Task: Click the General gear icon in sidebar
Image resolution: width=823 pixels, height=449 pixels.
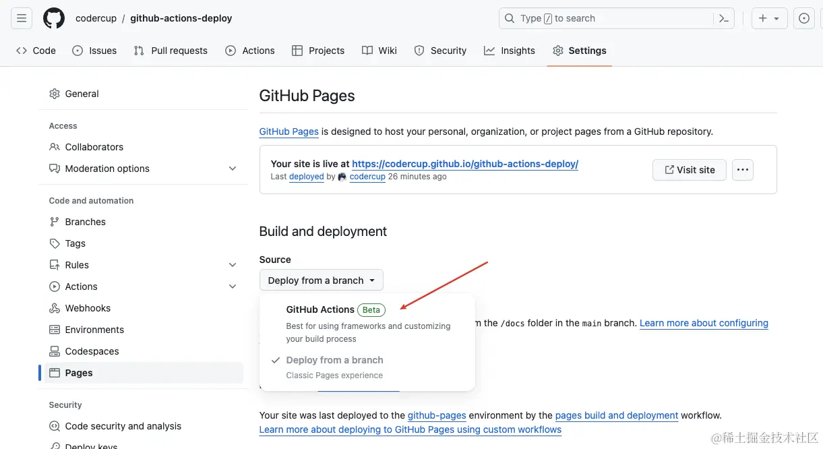Action: point(55,94)
